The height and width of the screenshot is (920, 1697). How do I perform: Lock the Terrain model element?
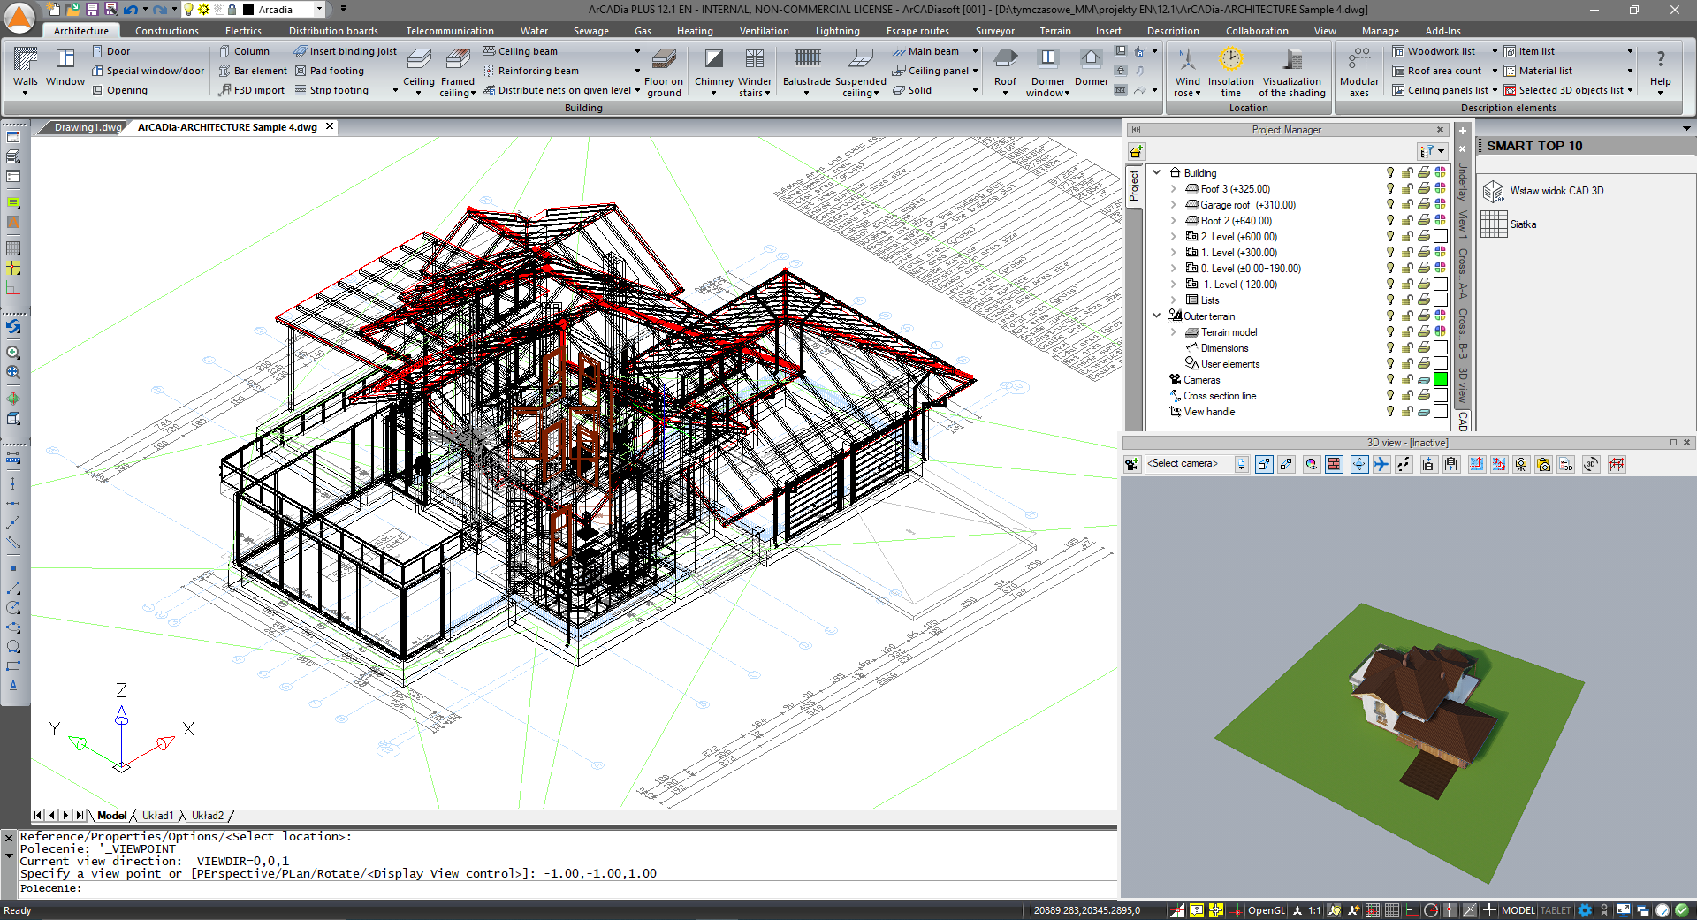[1406, 332]
